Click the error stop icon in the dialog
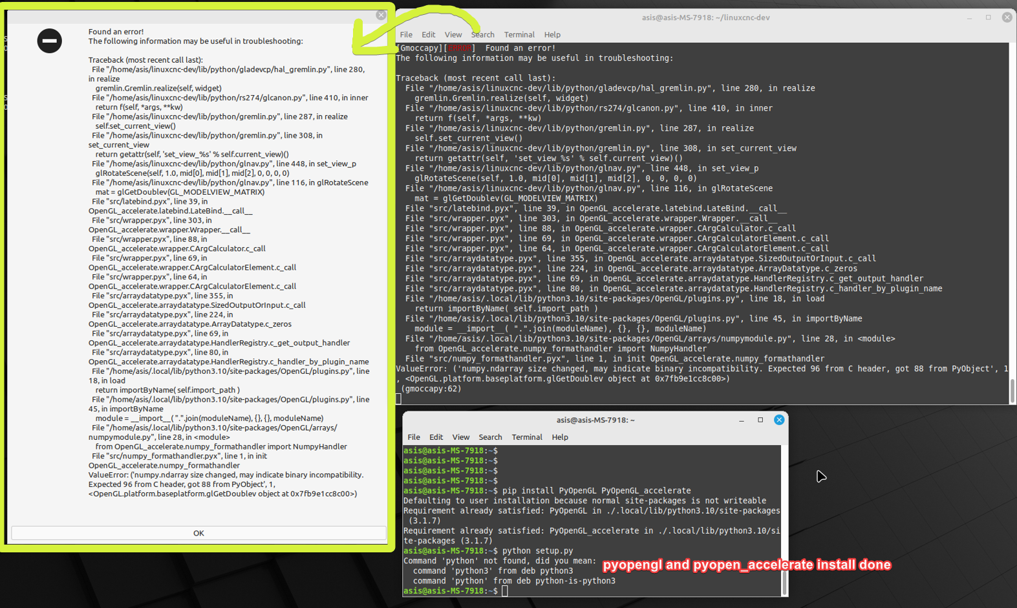1017x608 pixels. 49,41
